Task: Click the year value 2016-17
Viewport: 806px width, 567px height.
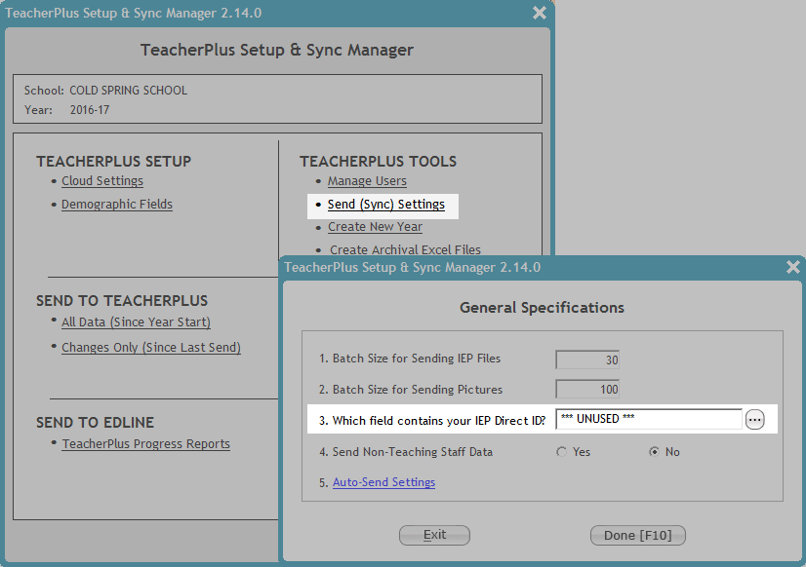Action: (x=90, y=110)
